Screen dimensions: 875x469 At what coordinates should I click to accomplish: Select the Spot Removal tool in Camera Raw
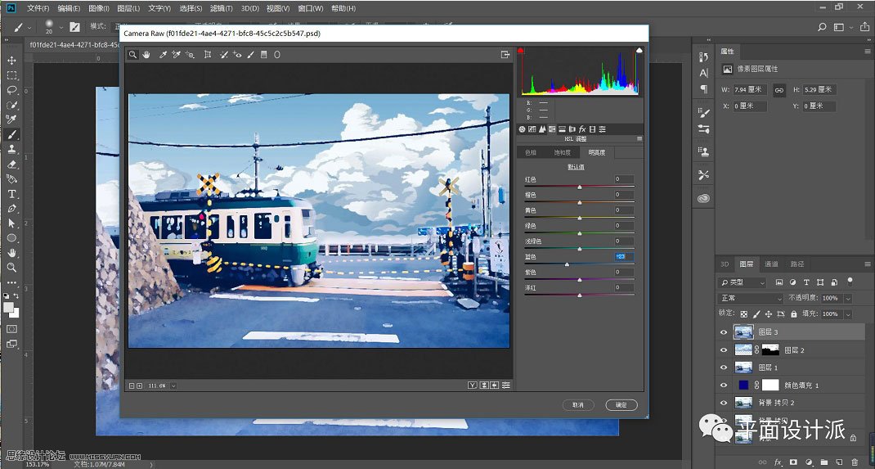(x=224, y=55)
